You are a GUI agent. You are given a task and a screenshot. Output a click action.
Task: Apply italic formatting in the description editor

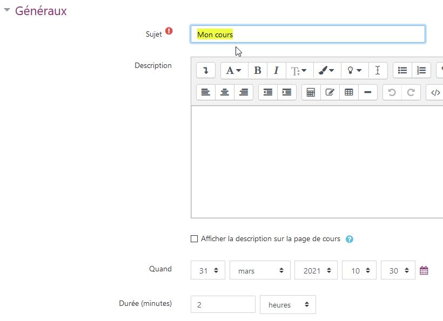[276, 71]
